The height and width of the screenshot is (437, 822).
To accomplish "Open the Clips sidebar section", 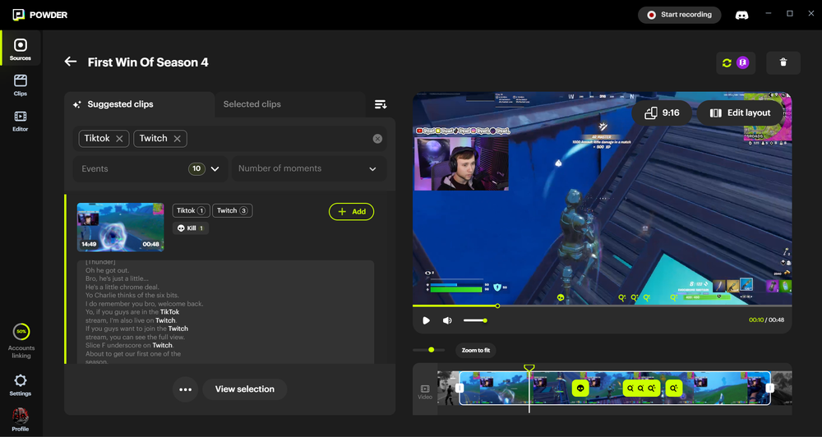I will [21, 85].
